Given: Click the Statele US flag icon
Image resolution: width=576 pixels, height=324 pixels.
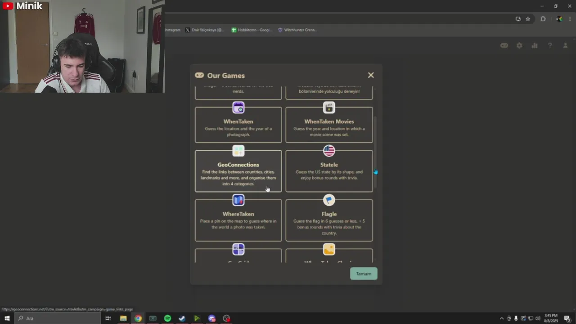Looking at the screenshot, I should pos(329,151).
